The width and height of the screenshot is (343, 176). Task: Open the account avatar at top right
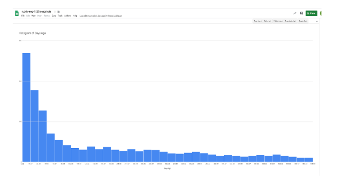coord(320,13)
